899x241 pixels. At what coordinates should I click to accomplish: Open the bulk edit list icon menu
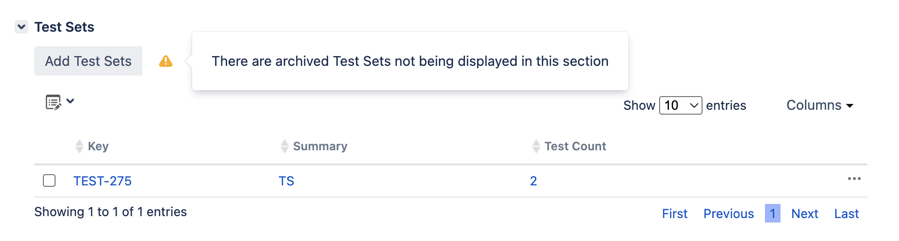[x=60, y=102]
